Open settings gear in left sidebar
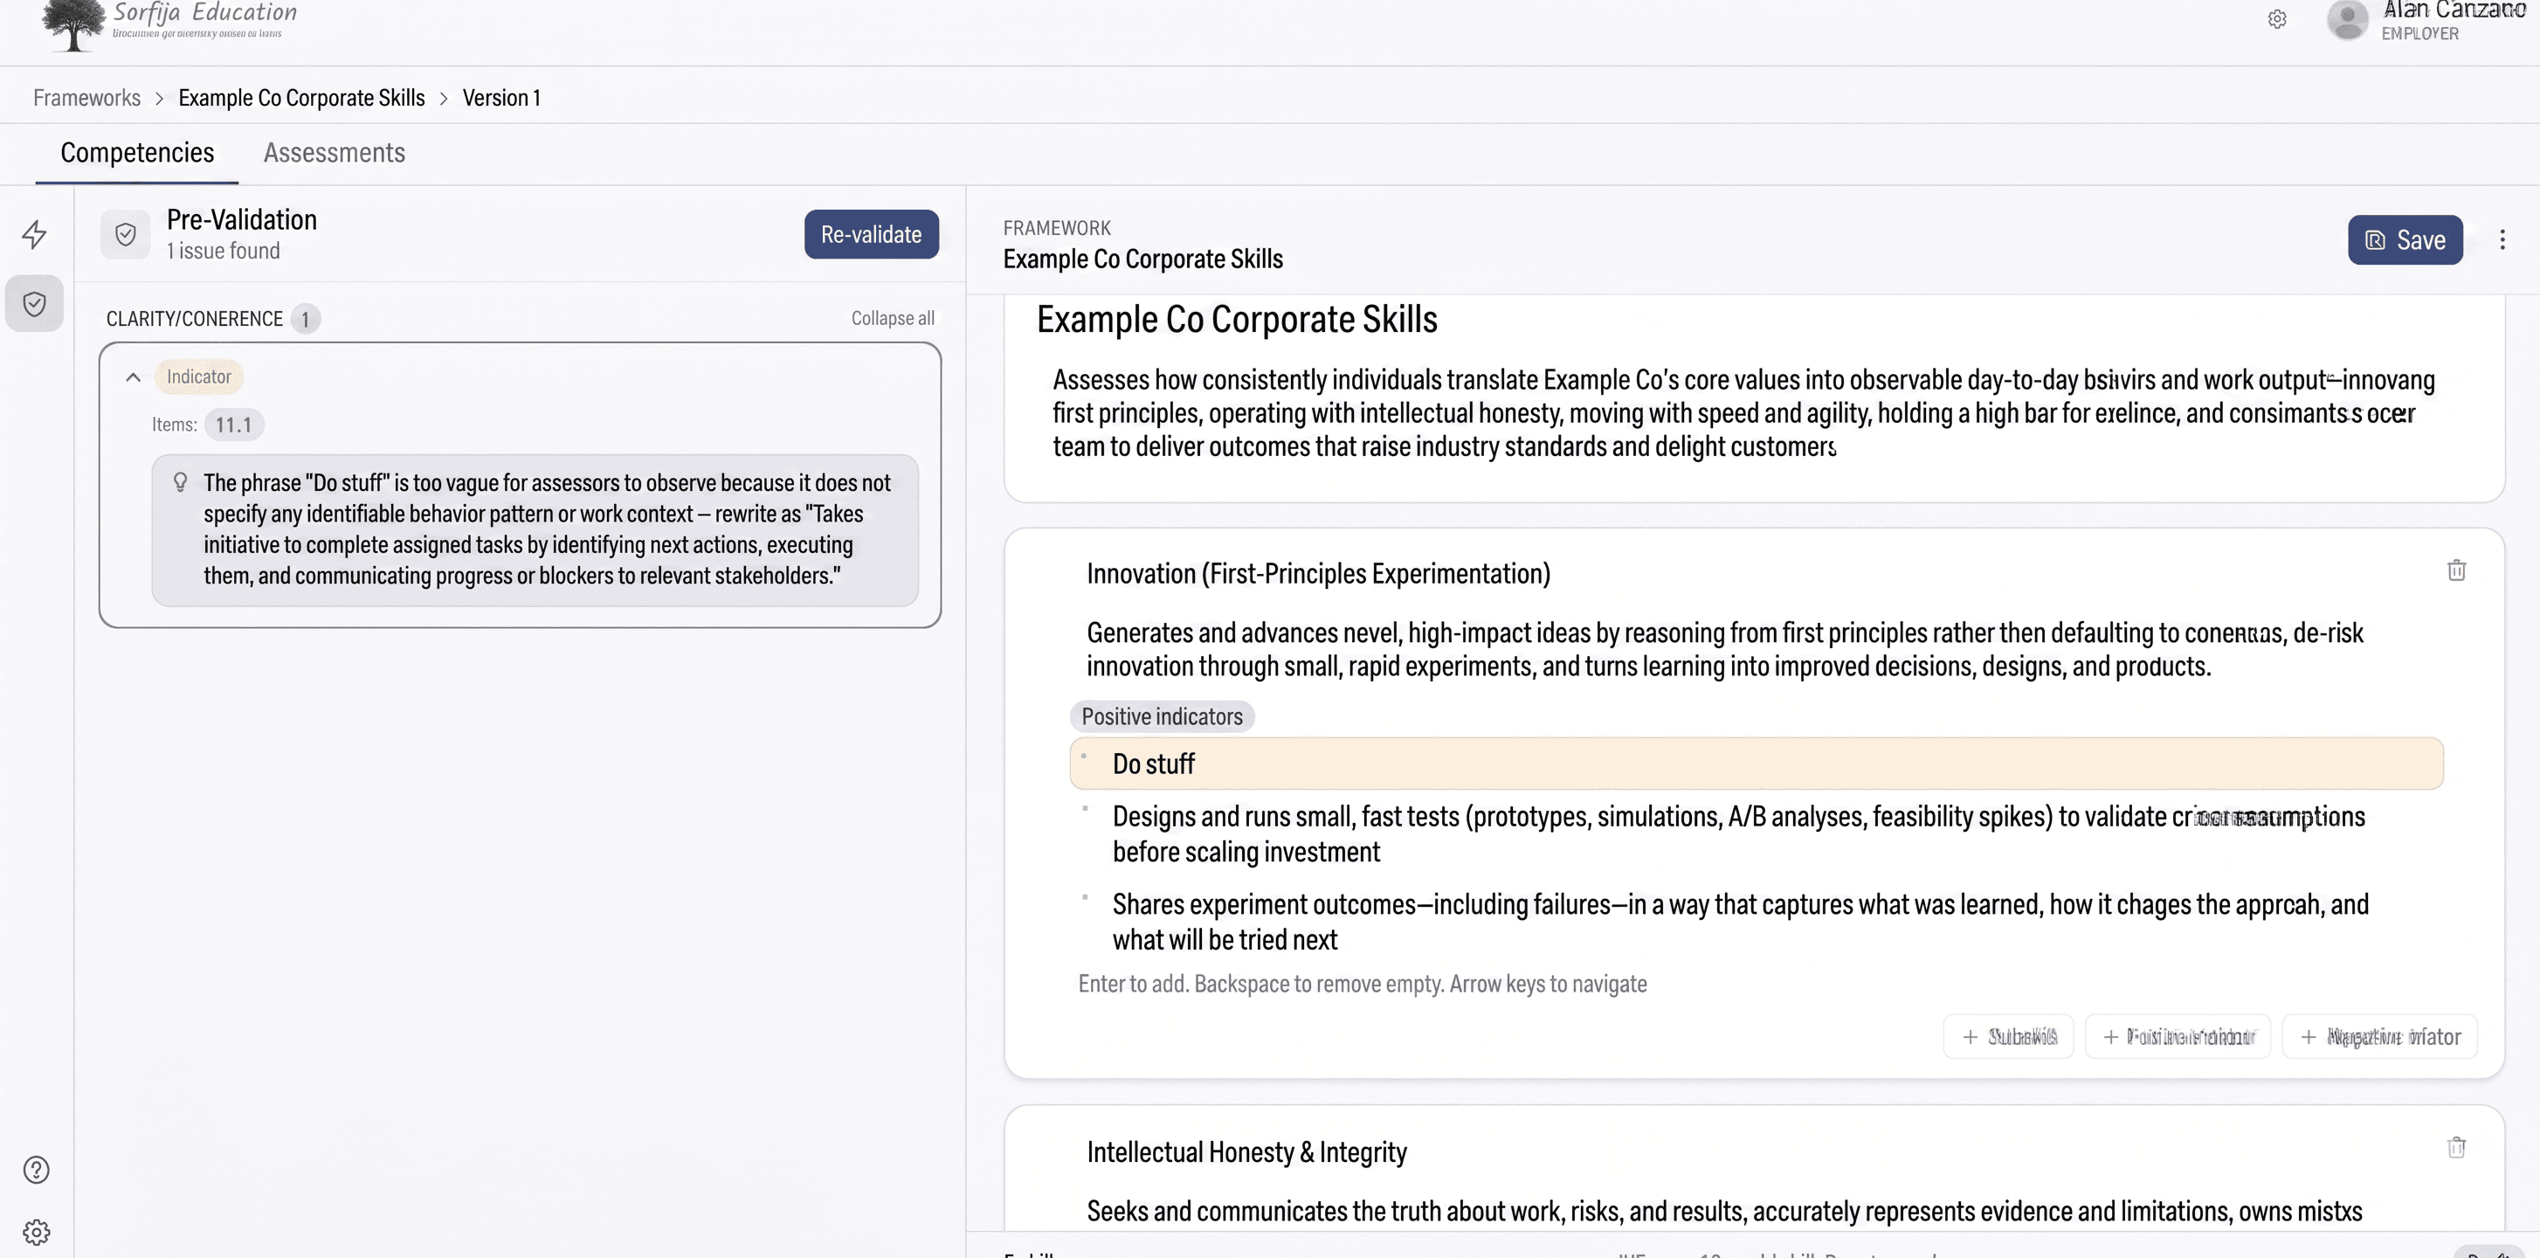 37,1233
